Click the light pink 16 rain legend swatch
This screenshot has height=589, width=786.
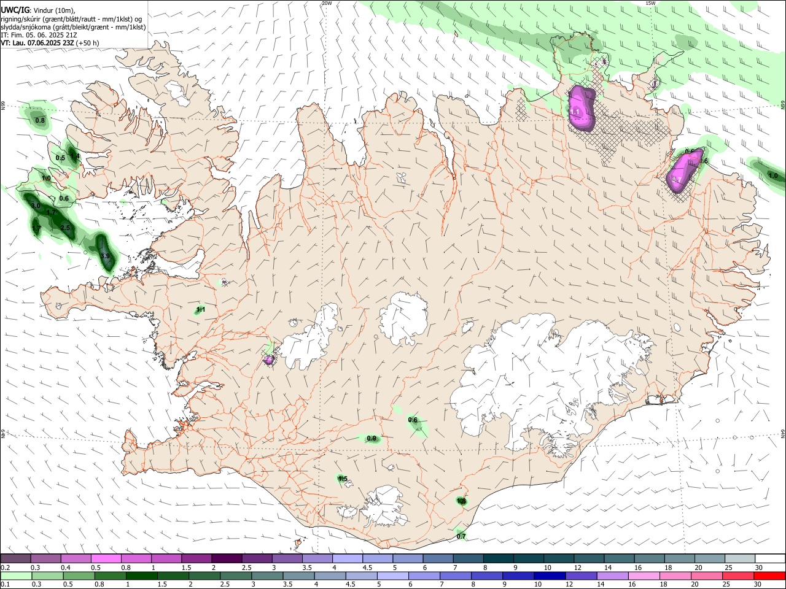(x=644, y=576)
